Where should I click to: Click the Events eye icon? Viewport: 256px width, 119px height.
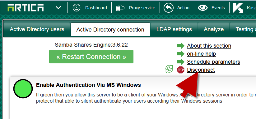coord(202,8)
